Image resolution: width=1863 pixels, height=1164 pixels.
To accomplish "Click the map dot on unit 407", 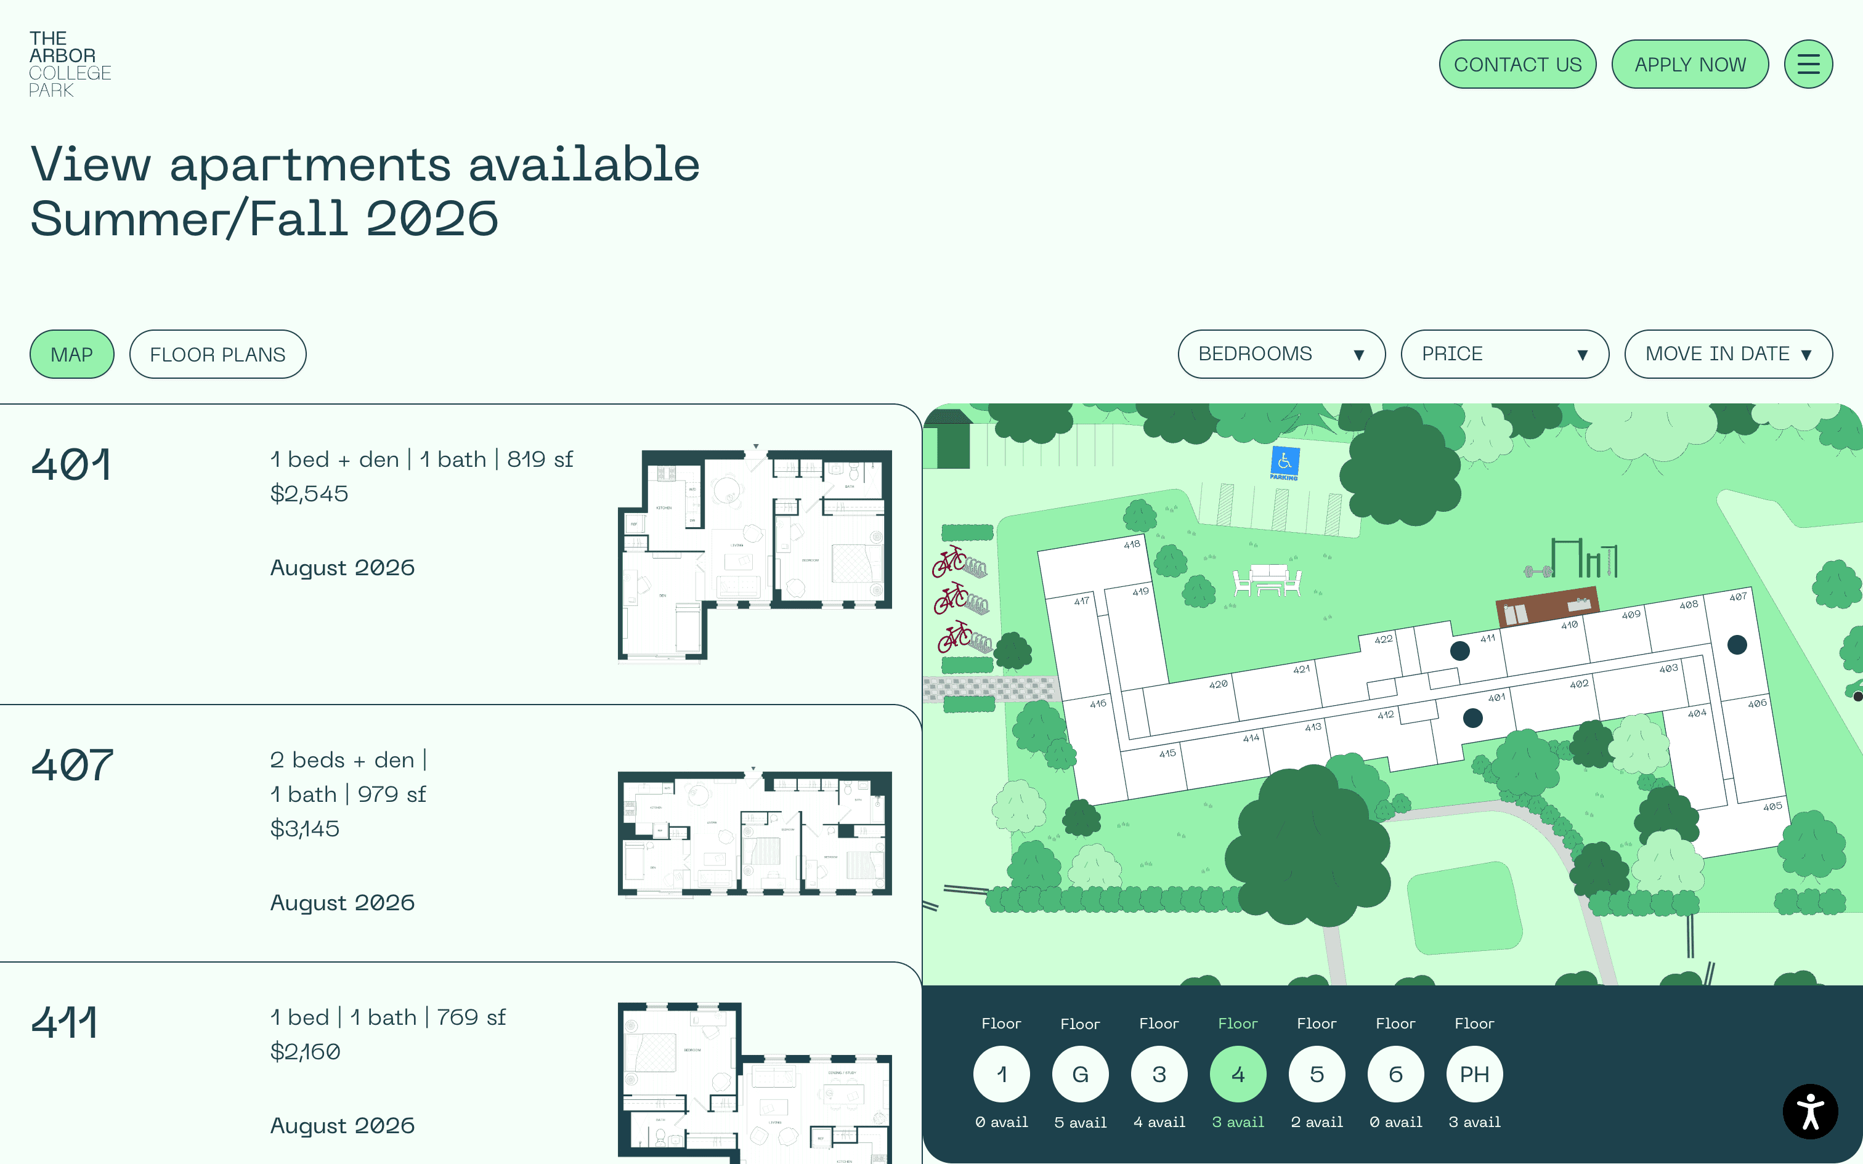I will coord(1737,644).
